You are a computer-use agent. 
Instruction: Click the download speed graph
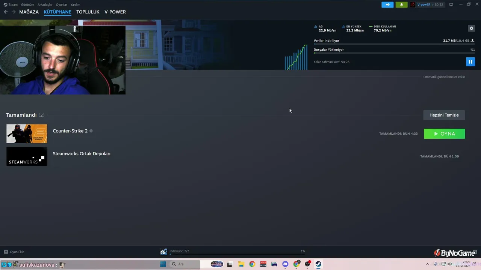(x=296, y=57)
